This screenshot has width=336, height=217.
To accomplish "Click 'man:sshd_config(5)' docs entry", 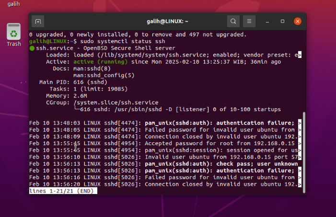I will tap(104, 75).
